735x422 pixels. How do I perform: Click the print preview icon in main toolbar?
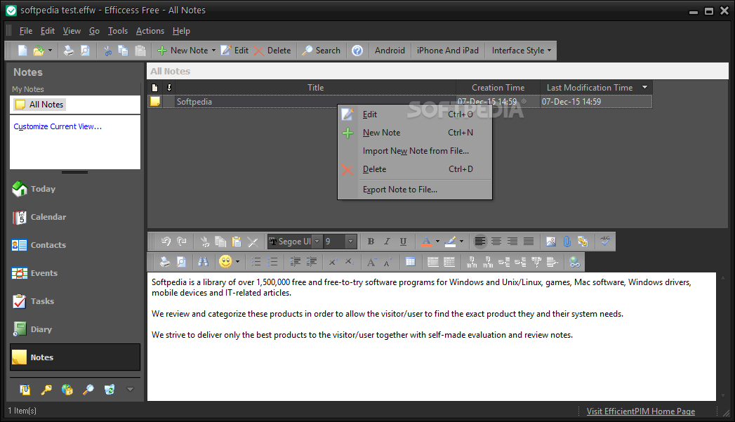click(x=85, y=50)
